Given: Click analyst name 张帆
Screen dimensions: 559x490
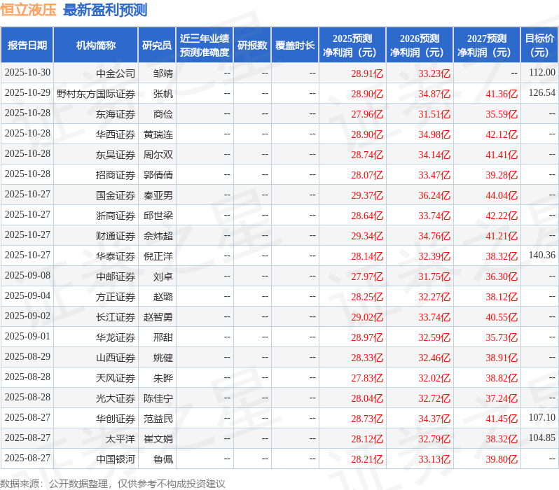Looking at the screenshot, I should point(163,94).
